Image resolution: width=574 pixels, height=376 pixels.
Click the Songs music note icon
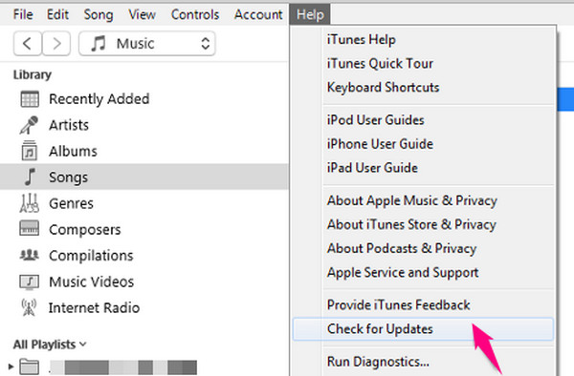point(30,178)
